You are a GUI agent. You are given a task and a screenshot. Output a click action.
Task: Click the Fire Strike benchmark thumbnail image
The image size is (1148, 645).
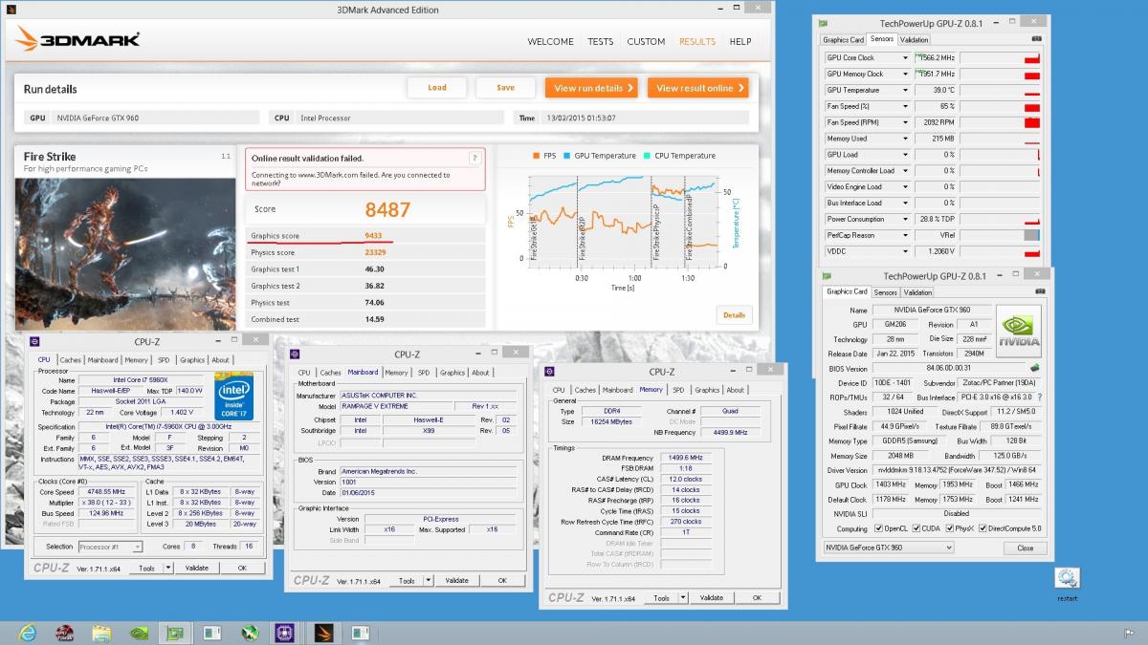124,253
